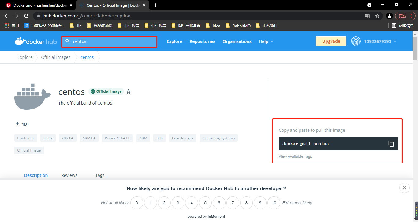
Task: Click the Operating Systems tag chip
Action: coord(218,138)
